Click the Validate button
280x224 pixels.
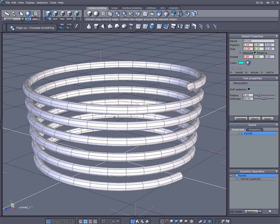(x=241, y=119)
